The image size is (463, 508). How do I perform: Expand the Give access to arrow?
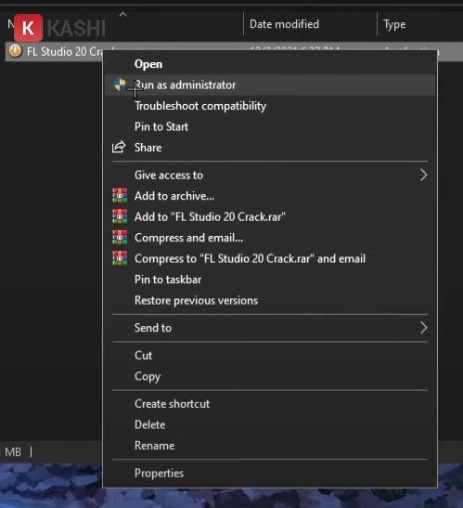pyautogui.click(x=423, y=175)
